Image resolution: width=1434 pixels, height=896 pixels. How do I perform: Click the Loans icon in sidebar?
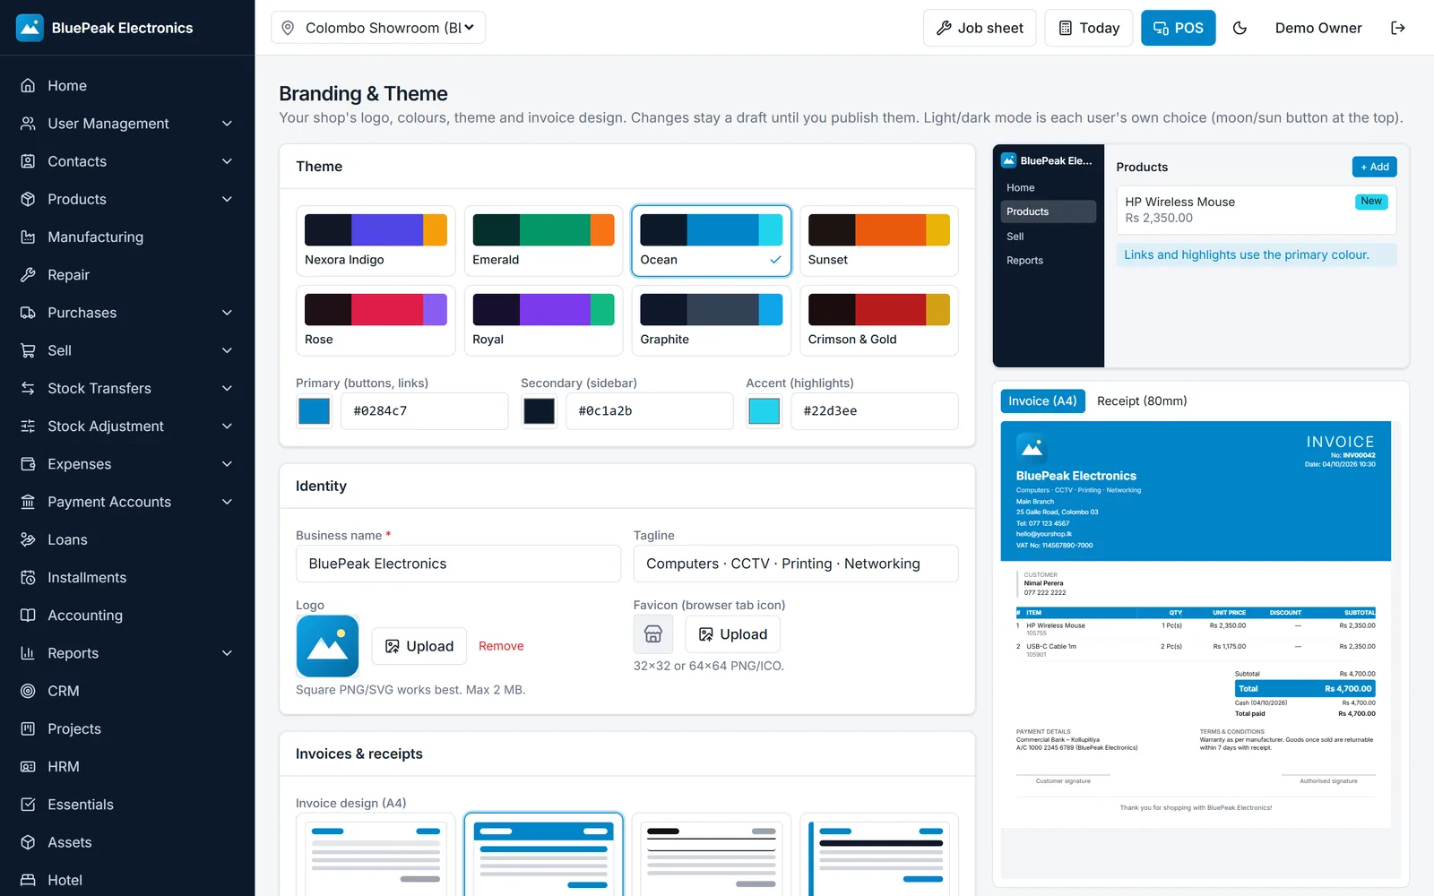click(28, 540)
